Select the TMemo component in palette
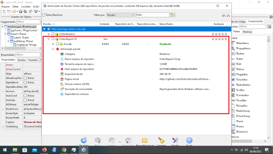 pyautogui.click(x=240, y=69)
